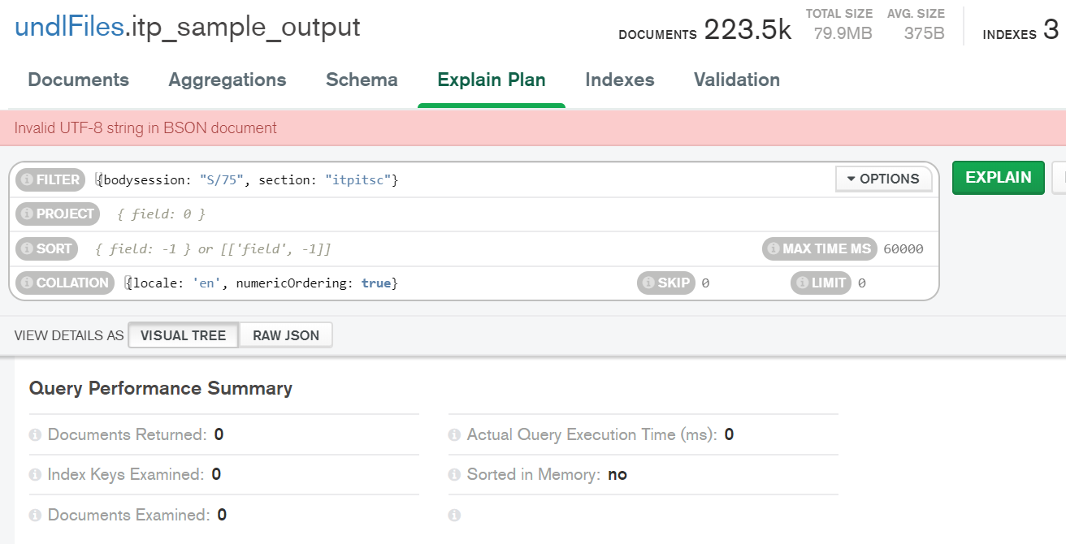Click the info icon on the Skip label
1066x544 pixels.
click(648, 283)
